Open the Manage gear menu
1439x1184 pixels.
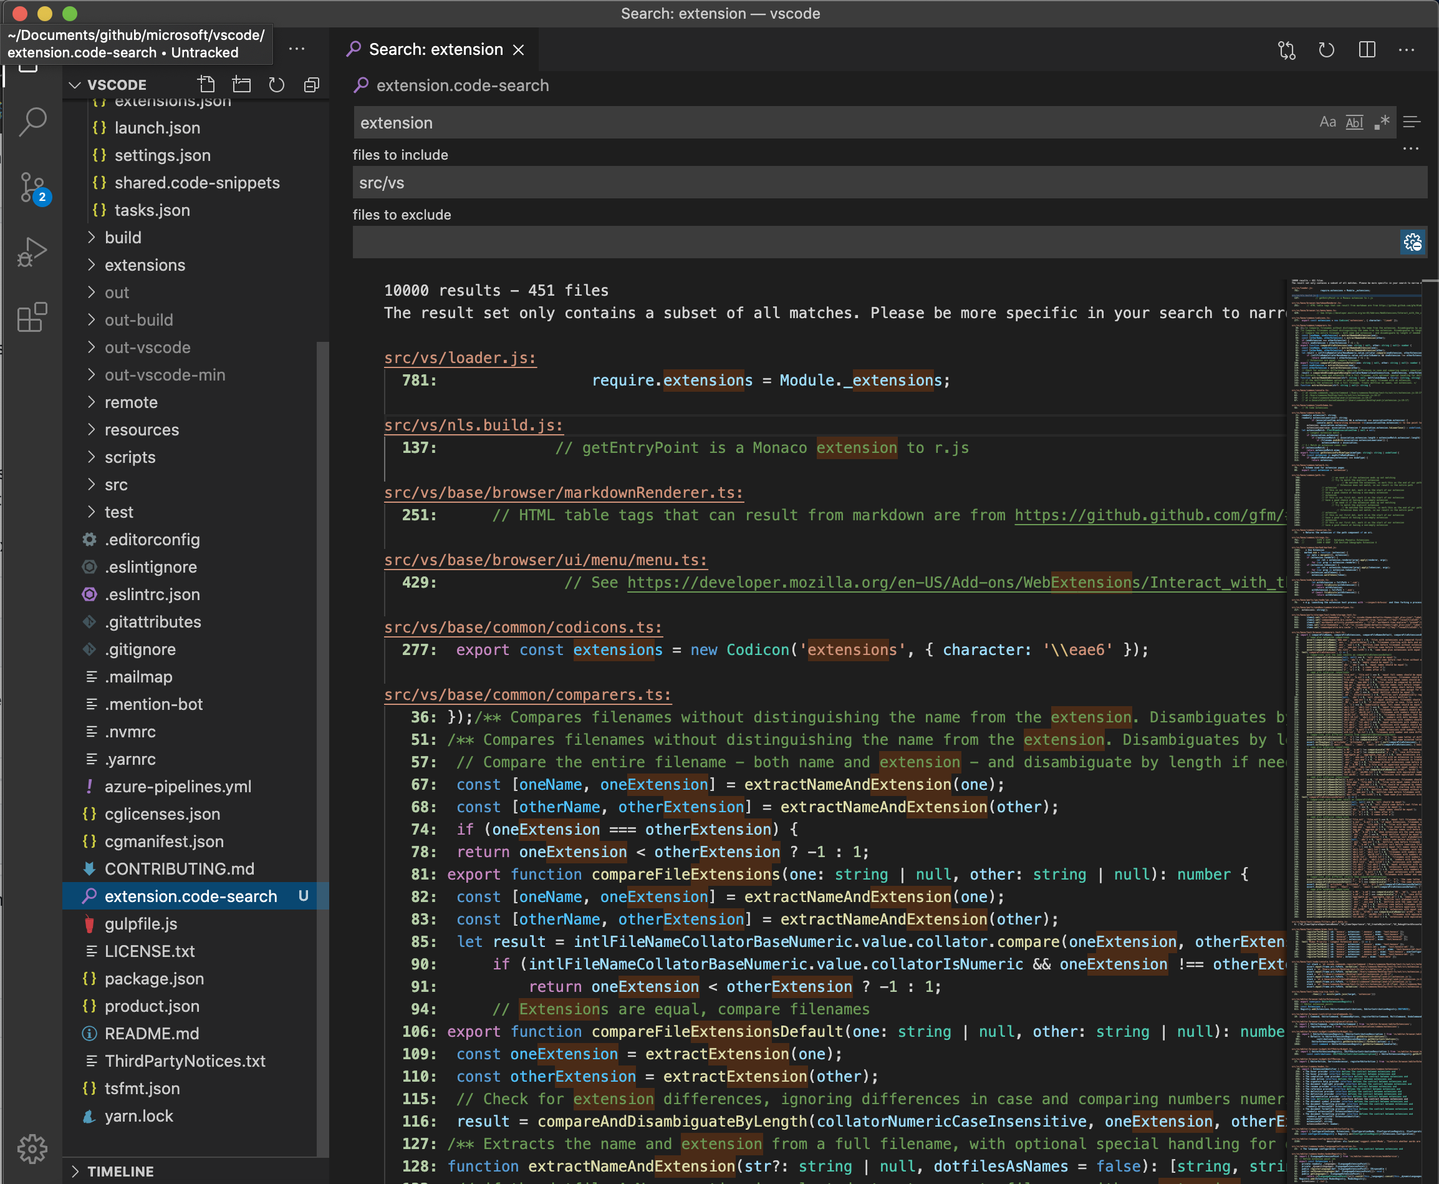(32, 1148)
